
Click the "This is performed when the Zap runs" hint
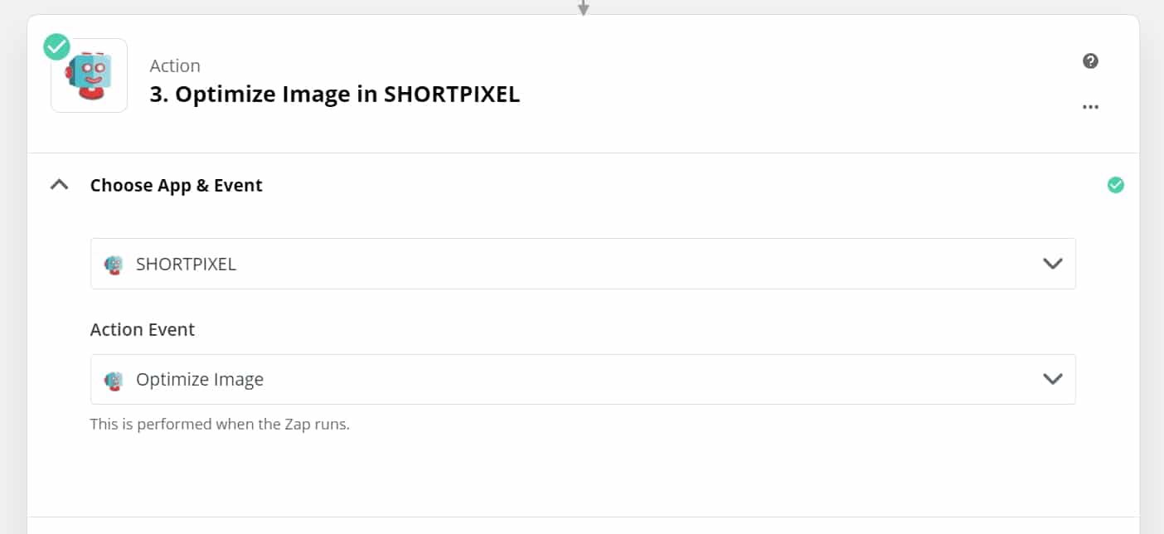click(220, 425)
